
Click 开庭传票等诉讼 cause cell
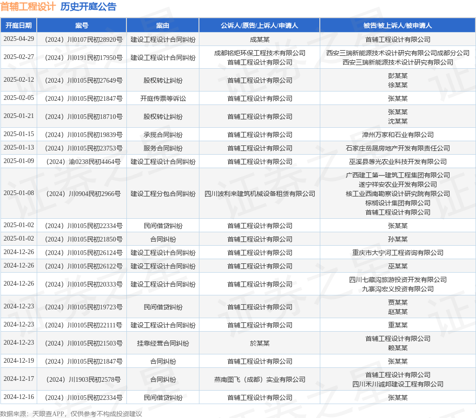click(x=163, y=98)
